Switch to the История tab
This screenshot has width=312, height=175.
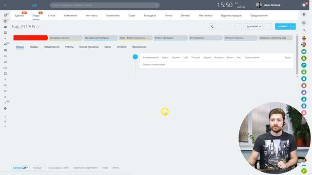coord(121,47)
